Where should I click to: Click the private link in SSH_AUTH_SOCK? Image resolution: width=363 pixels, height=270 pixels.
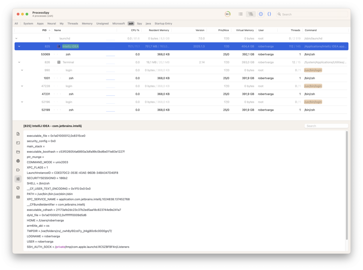pos(60,247)
